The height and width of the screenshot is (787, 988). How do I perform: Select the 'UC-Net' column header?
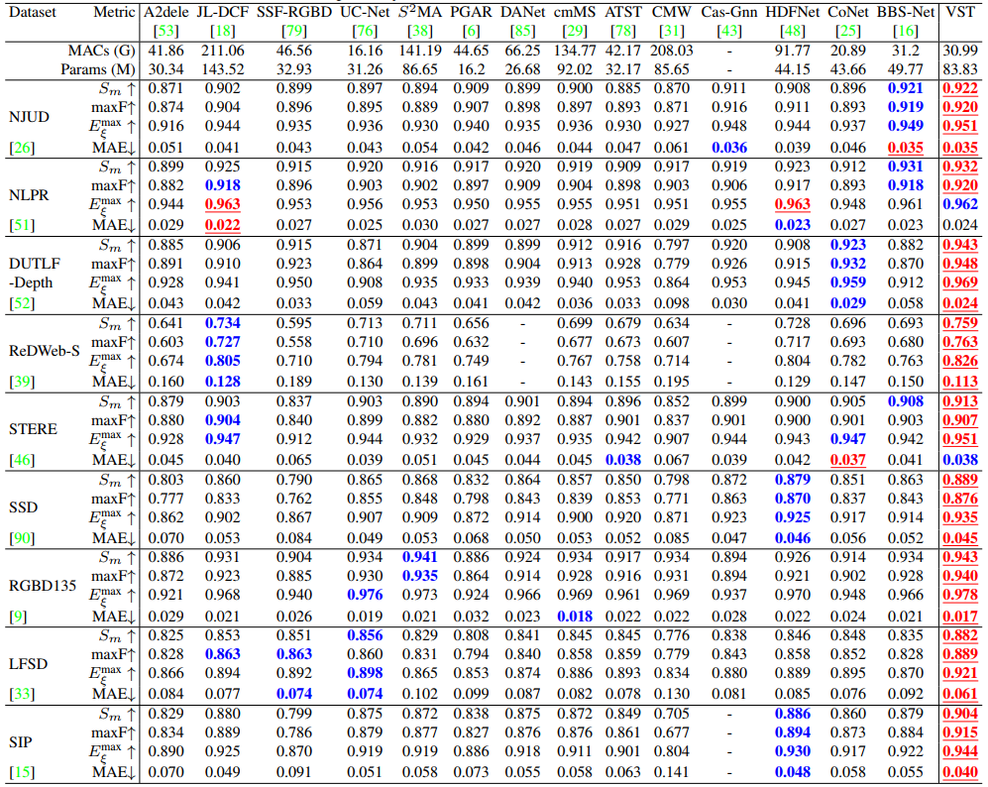[x=365, y=12]
